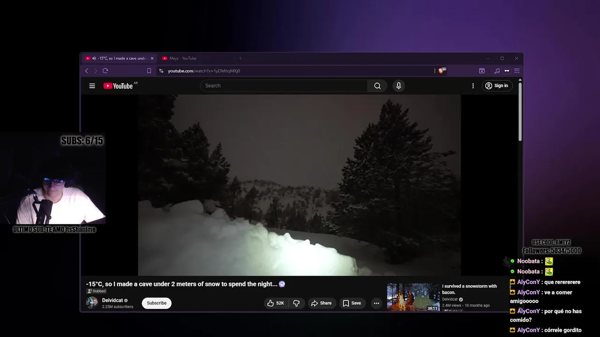
Task: Subscribe to Deividcat
Action: pyautogui.click(x=157, y=303)
